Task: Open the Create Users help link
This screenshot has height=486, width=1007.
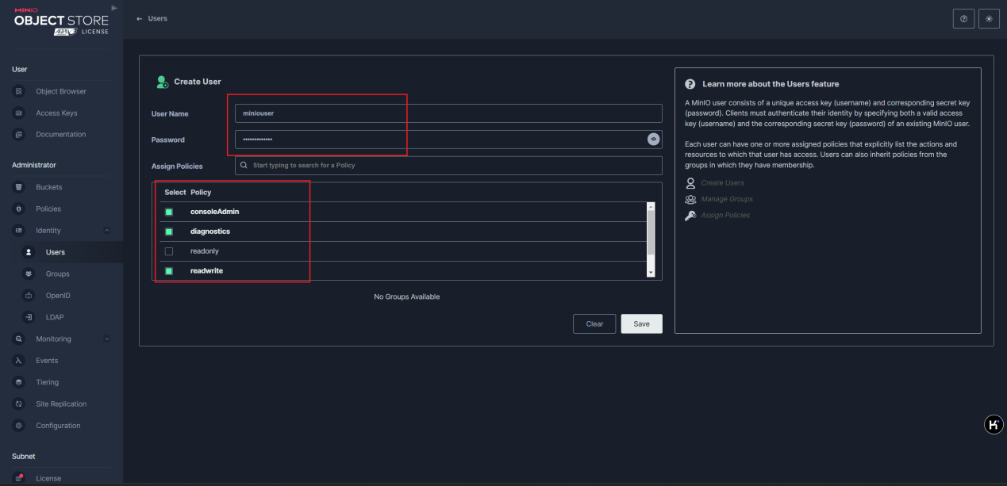Action: pos(722,183)
